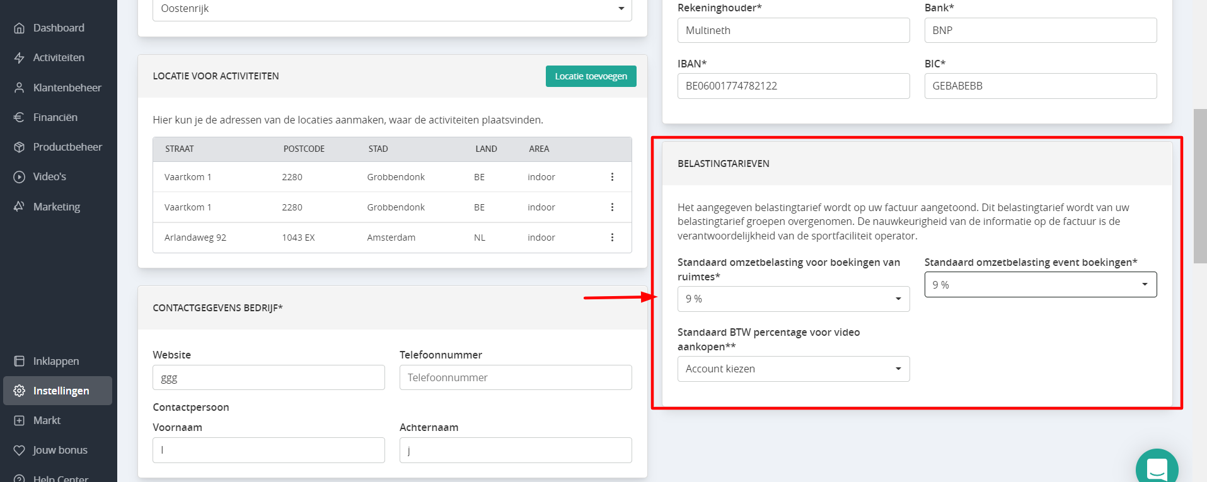Click the AREA column header
The height and width of the screenshot is (482, 1207).
coord(539,149)
